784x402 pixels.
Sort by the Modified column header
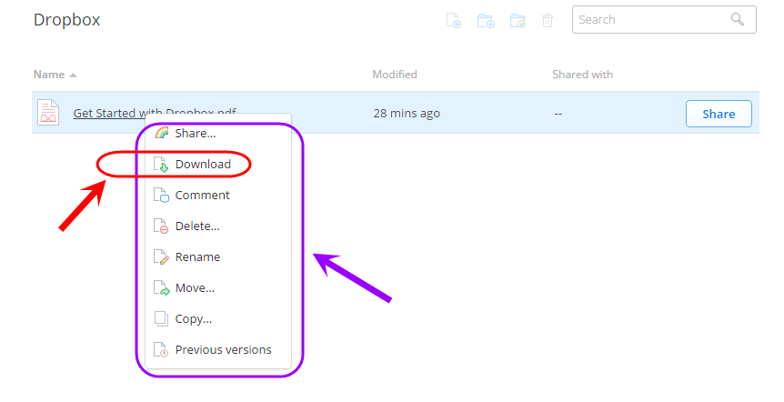(x=395, y=75)
